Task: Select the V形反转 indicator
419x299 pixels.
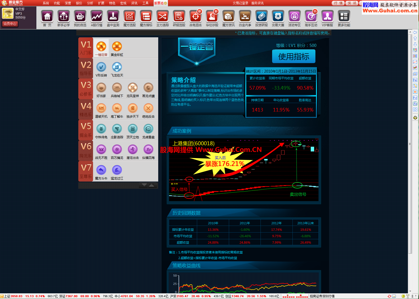Action: 101,69
